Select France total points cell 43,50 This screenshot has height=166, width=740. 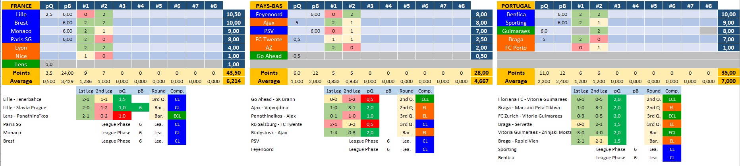coord(233,73)
